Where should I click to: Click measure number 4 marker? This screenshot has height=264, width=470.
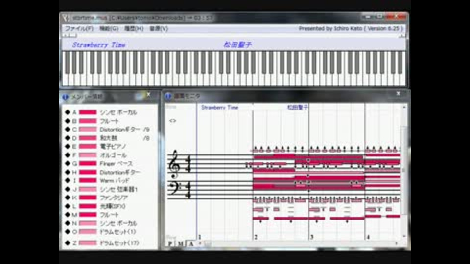tap(368, 237)
